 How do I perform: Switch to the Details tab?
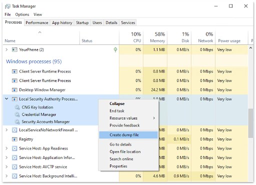111,22
